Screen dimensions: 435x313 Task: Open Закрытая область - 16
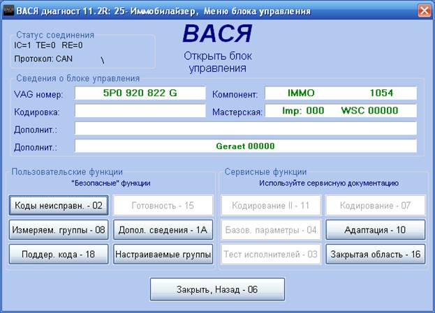pyautogui.click(x=375, y=254)
